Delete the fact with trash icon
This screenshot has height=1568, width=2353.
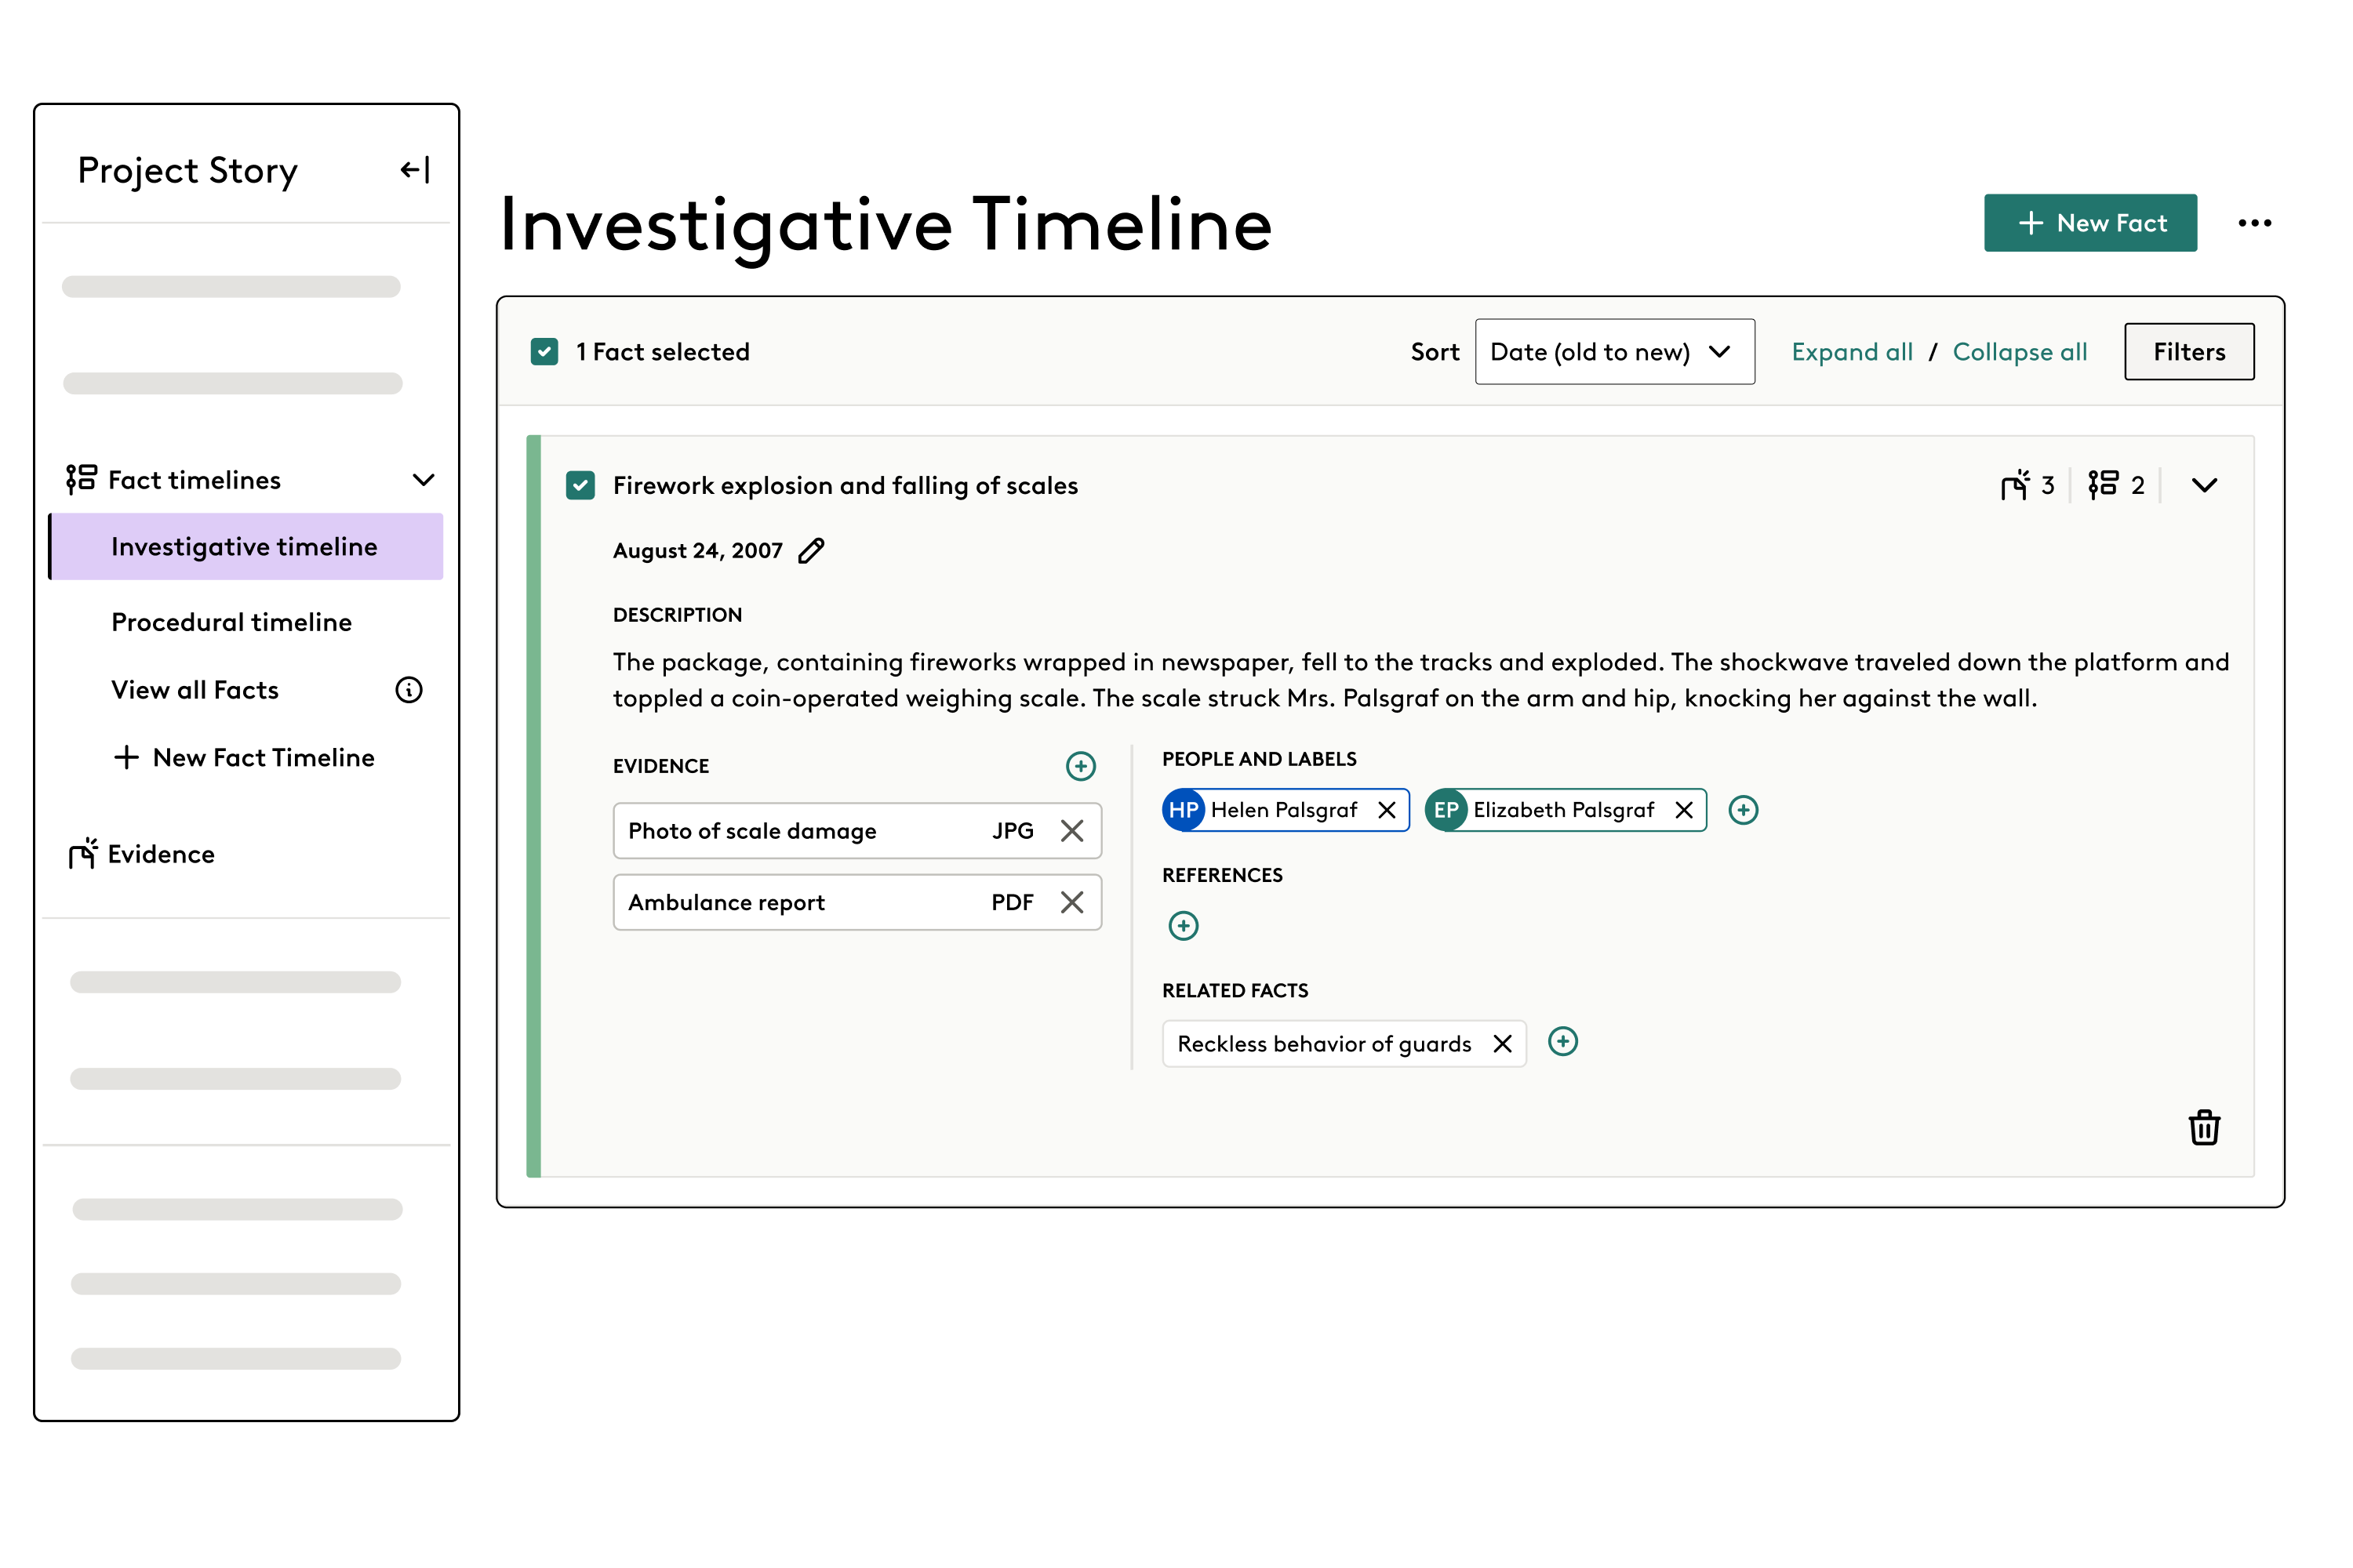[2204, 1127]
